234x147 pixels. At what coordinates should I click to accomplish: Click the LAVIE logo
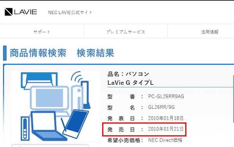coord(21,12)
